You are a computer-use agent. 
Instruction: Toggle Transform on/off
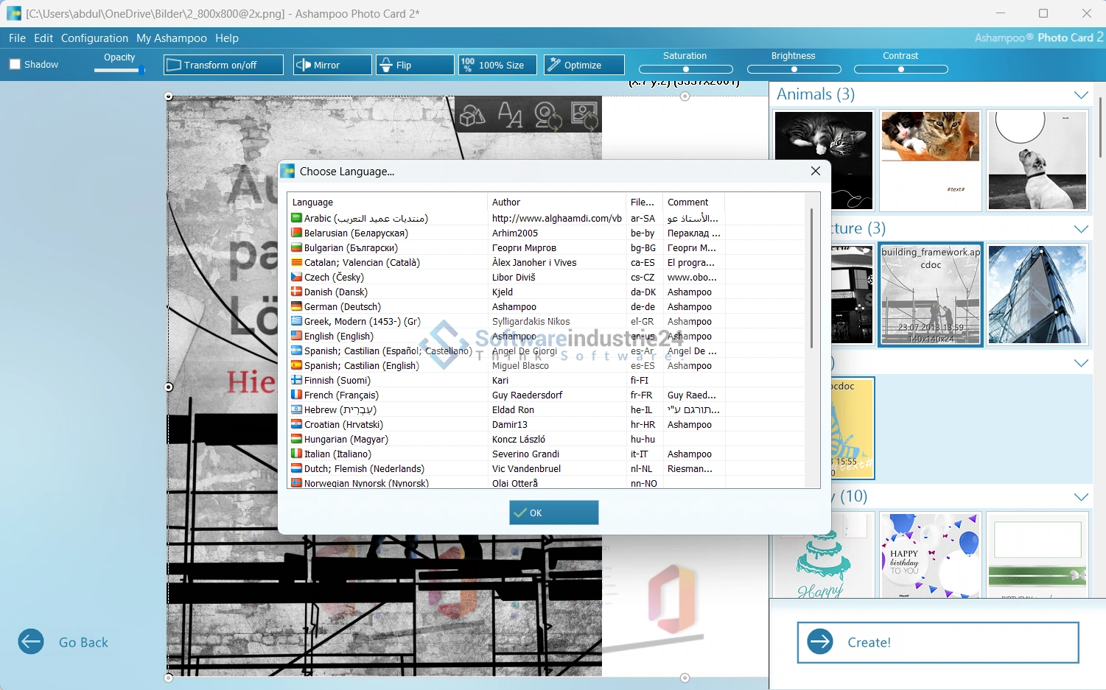pos(223,65)
